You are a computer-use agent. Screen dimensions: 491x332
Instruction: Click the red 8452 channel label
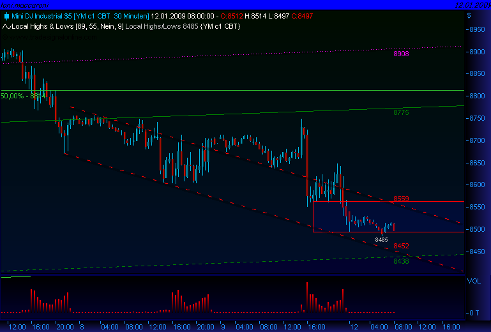401,246
